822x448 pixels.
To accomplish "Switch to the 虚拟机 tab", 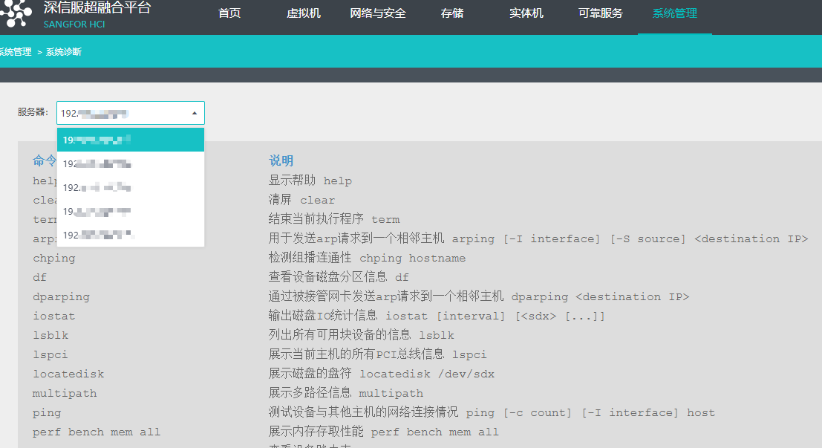I will pos(304,13).
